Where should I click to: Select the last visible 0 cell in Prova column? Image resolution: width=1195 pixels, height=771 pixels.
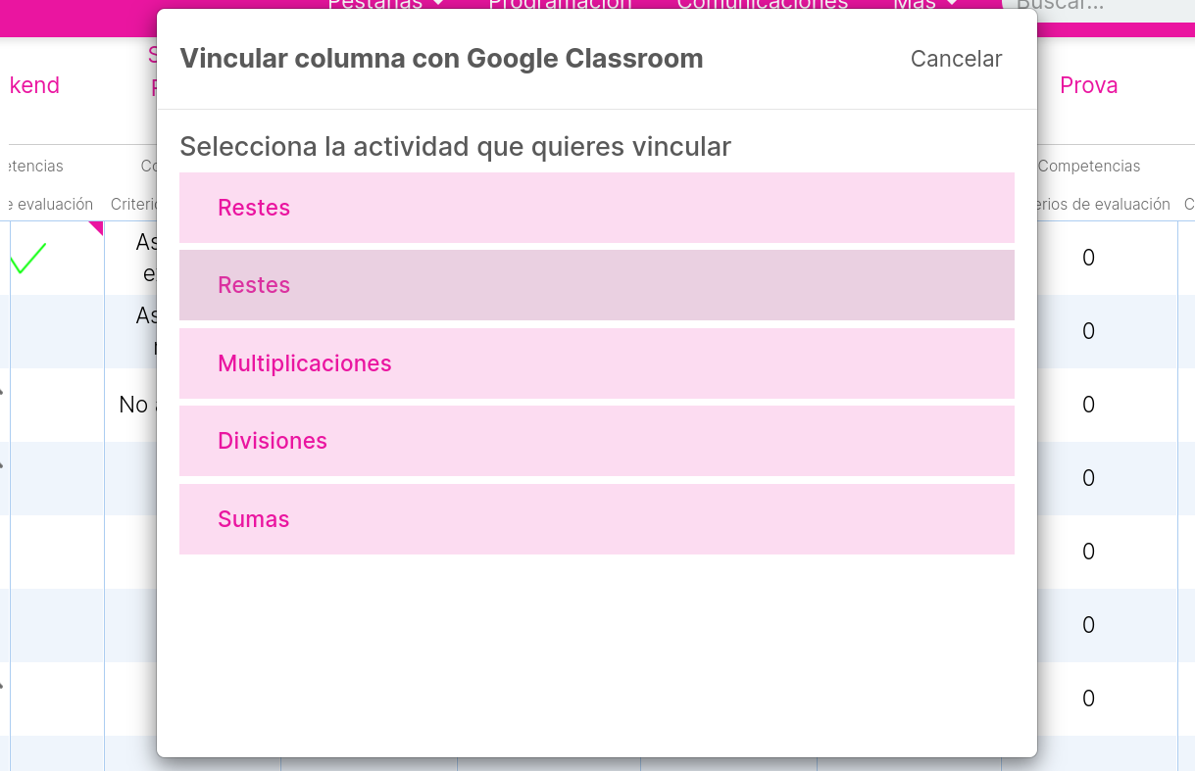tap(1088, 699)
